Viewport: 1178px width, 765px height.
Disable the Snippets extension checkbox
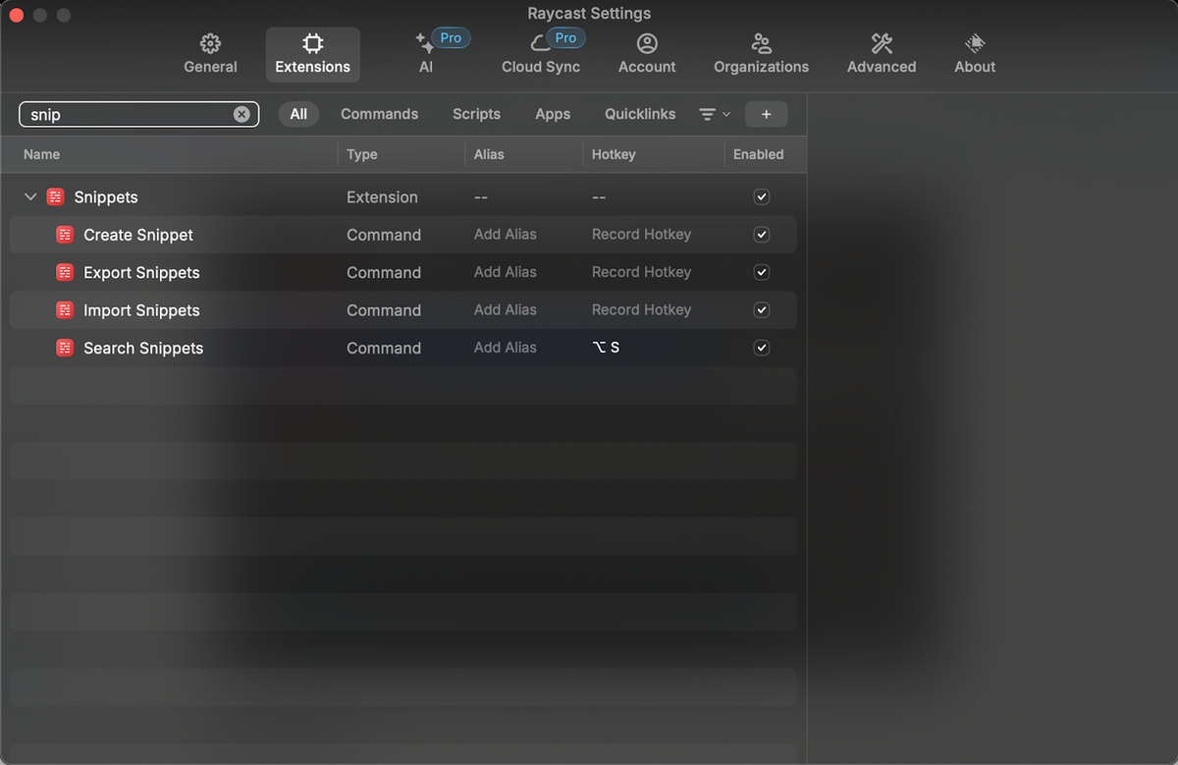(761, 197)
